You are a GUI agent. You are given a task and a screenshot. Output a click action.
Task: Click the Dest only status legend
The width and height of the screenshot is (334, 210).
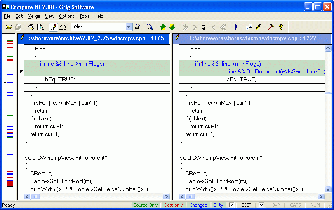click(x=173, y=205)
